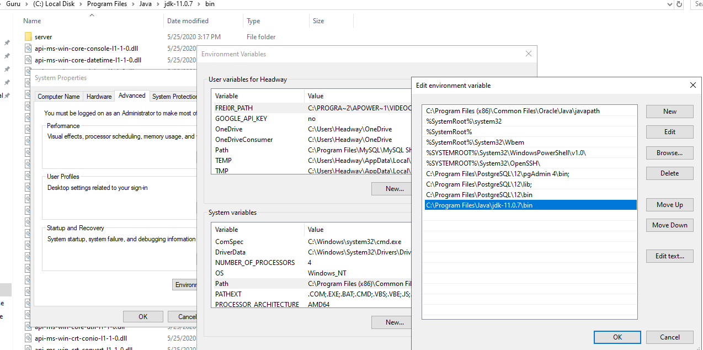Confirm changes with OK in Edit dialog
Image resolution: width=703 pixels, height=350 pixels.
[617, 337]
